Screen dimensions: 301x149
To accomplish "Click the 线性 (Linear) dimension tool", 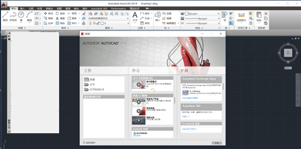I will pos(145,14).
